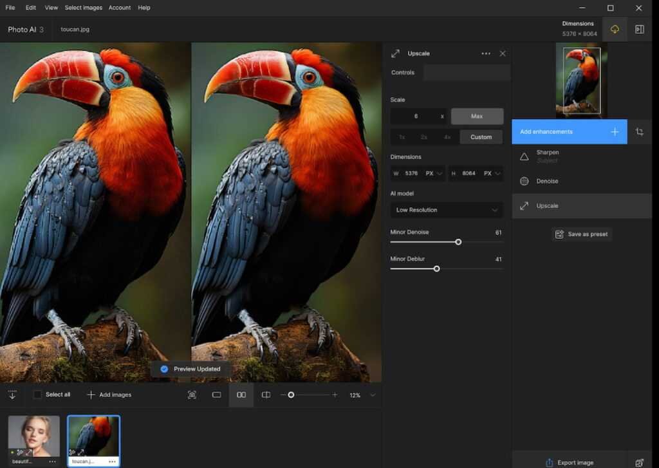659x468 pixels.
Task: Click the cloud download icon
Action: (615, 30)
